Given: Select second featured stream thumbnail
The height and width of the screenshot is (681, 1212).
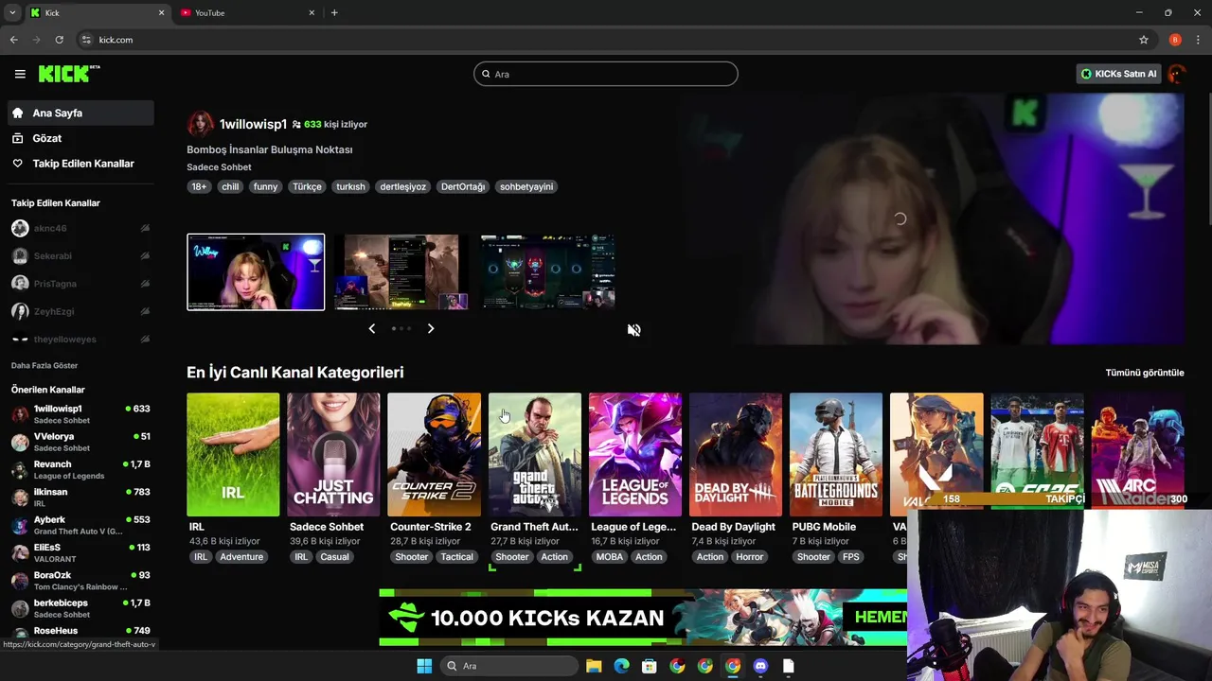Looking at the screenshot, I should pyautogui.click(x=401, y=272).
